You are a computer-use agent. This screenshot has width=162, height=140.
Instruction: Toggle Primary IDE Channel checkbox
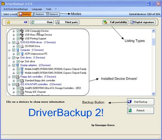[18, 92]
